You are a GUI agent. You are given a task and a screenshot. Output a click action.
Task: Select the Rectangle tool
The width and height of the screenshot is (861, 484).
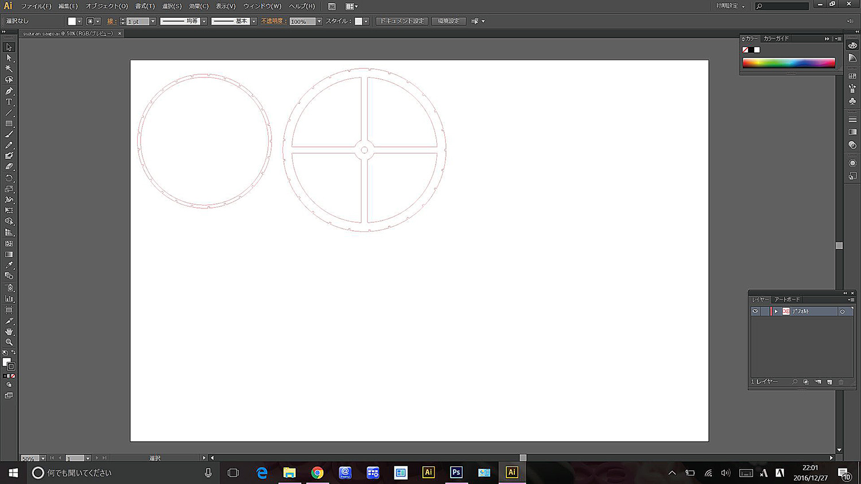(9, 123)
